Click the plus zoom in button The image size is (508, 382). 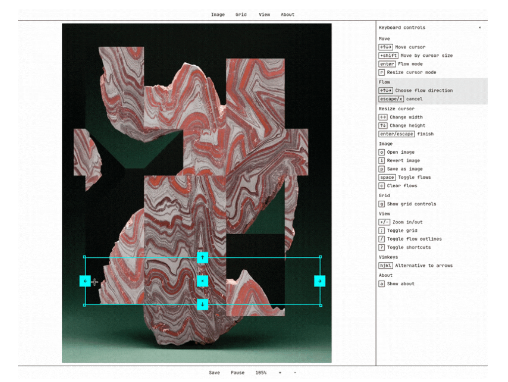280,373
